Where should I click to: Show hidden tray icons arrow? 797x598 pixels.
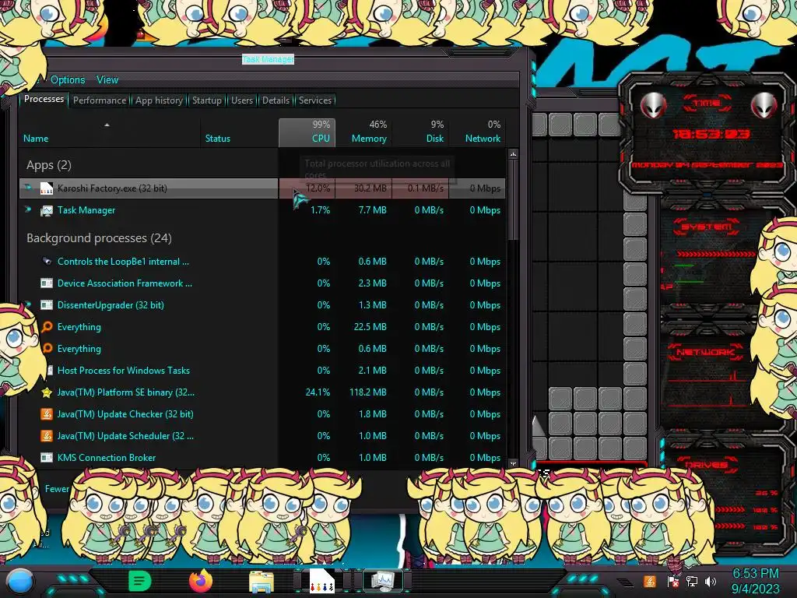(x=625, y=582)
